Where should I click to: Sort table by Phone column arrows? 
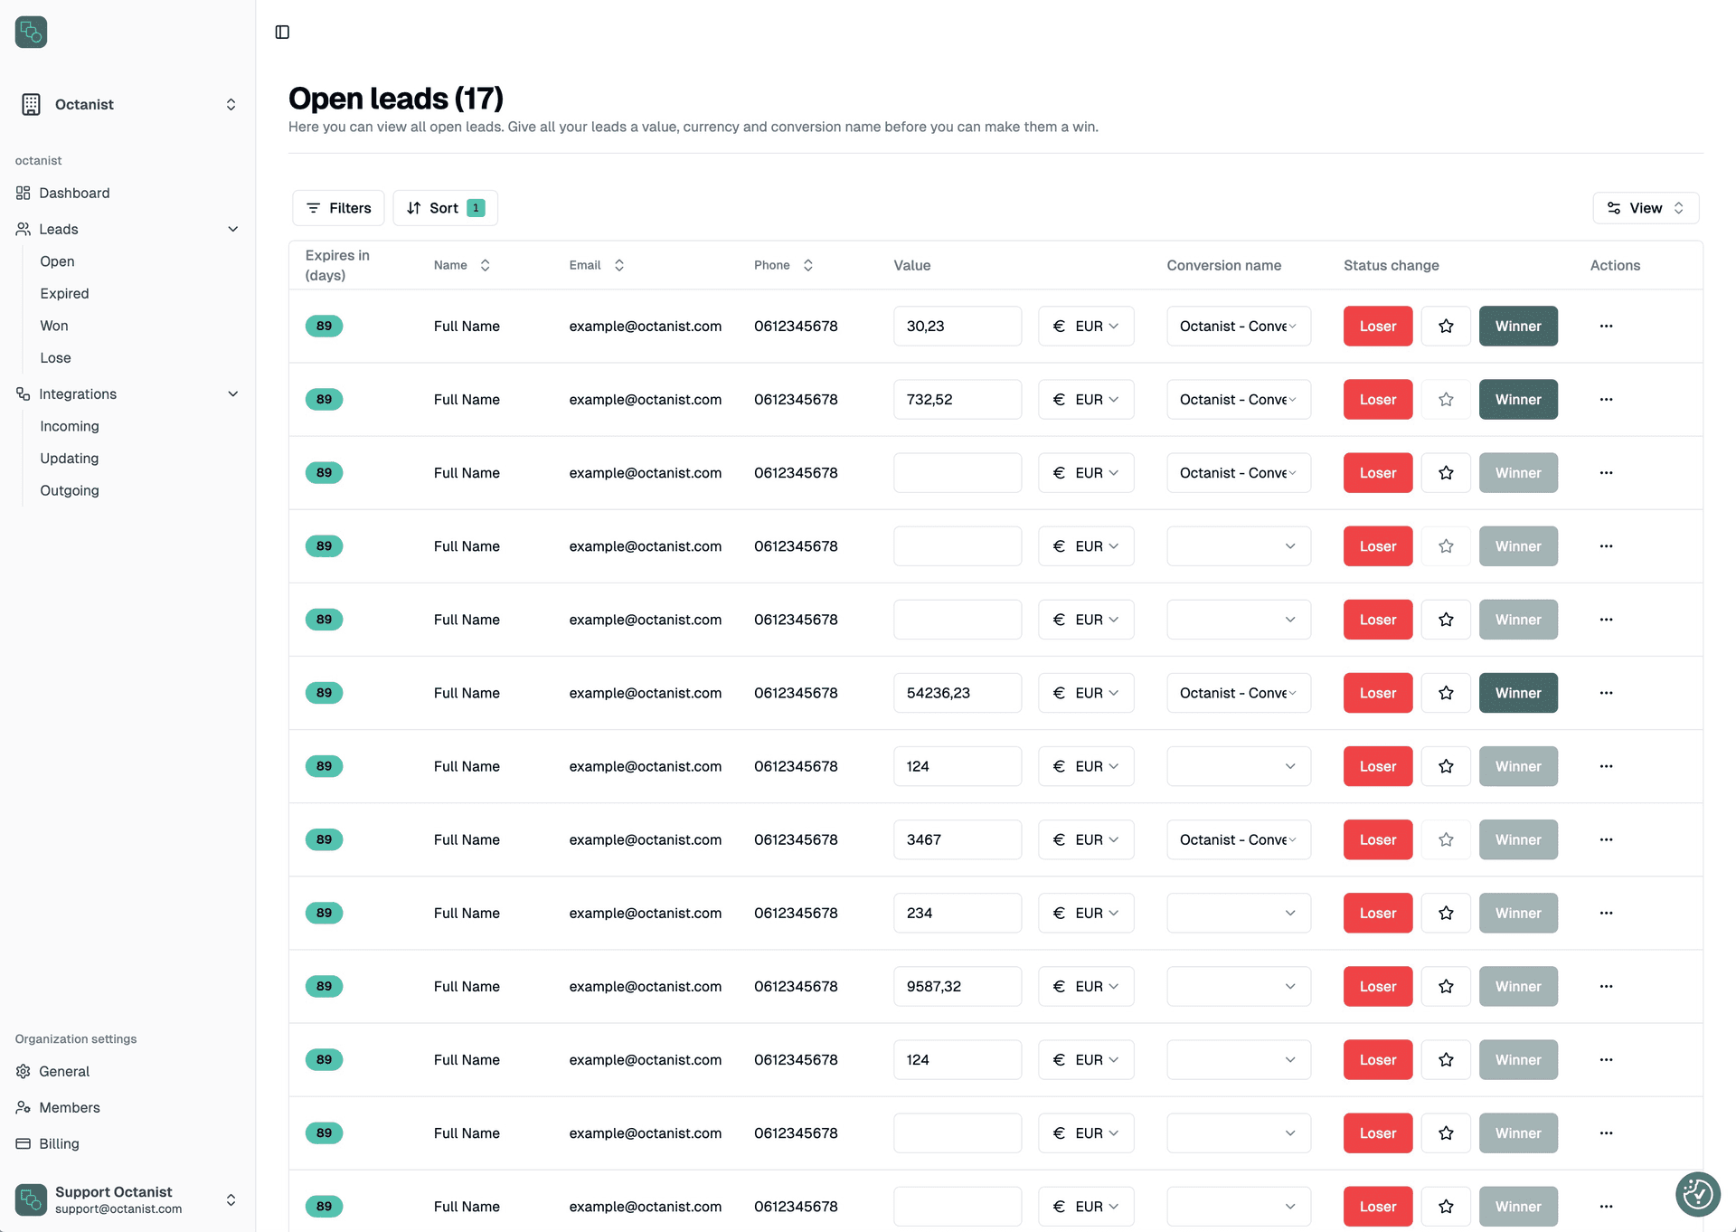[808, 265]
